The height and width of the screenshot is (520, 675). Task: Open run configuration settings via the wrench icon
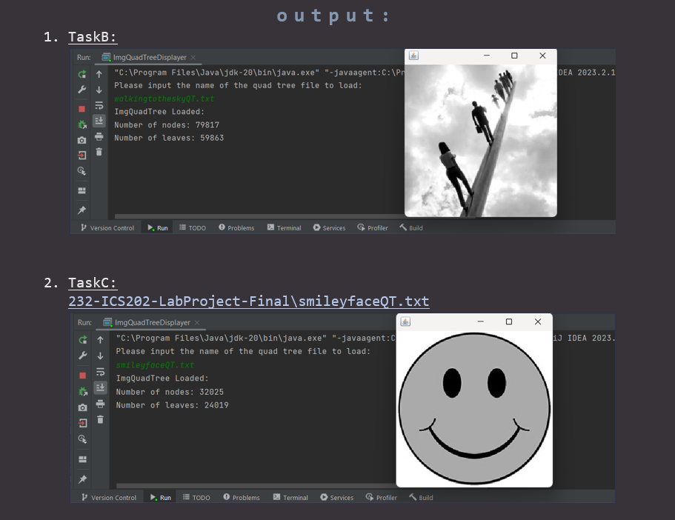[82, 89]
